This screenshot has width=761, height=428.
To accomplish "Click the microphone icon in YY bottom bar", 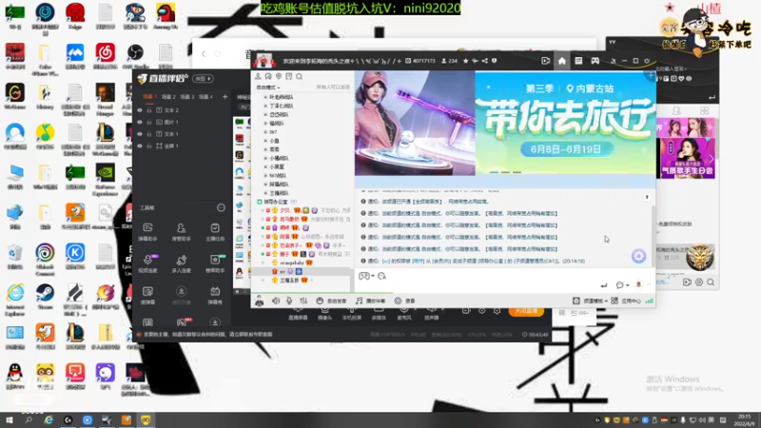I will coord(289,301).
